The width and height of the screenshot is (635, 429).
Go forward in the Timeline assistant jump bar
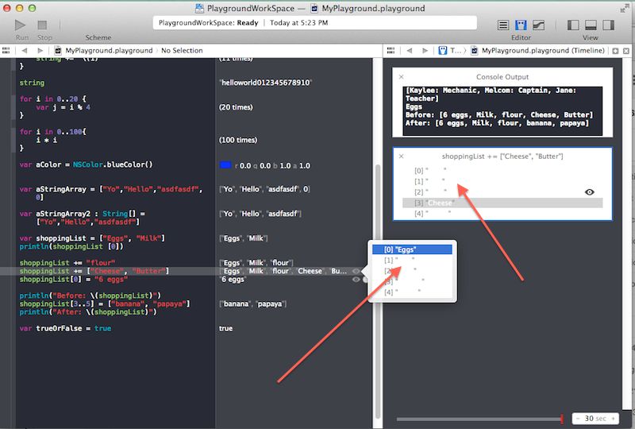coord(425,50)
